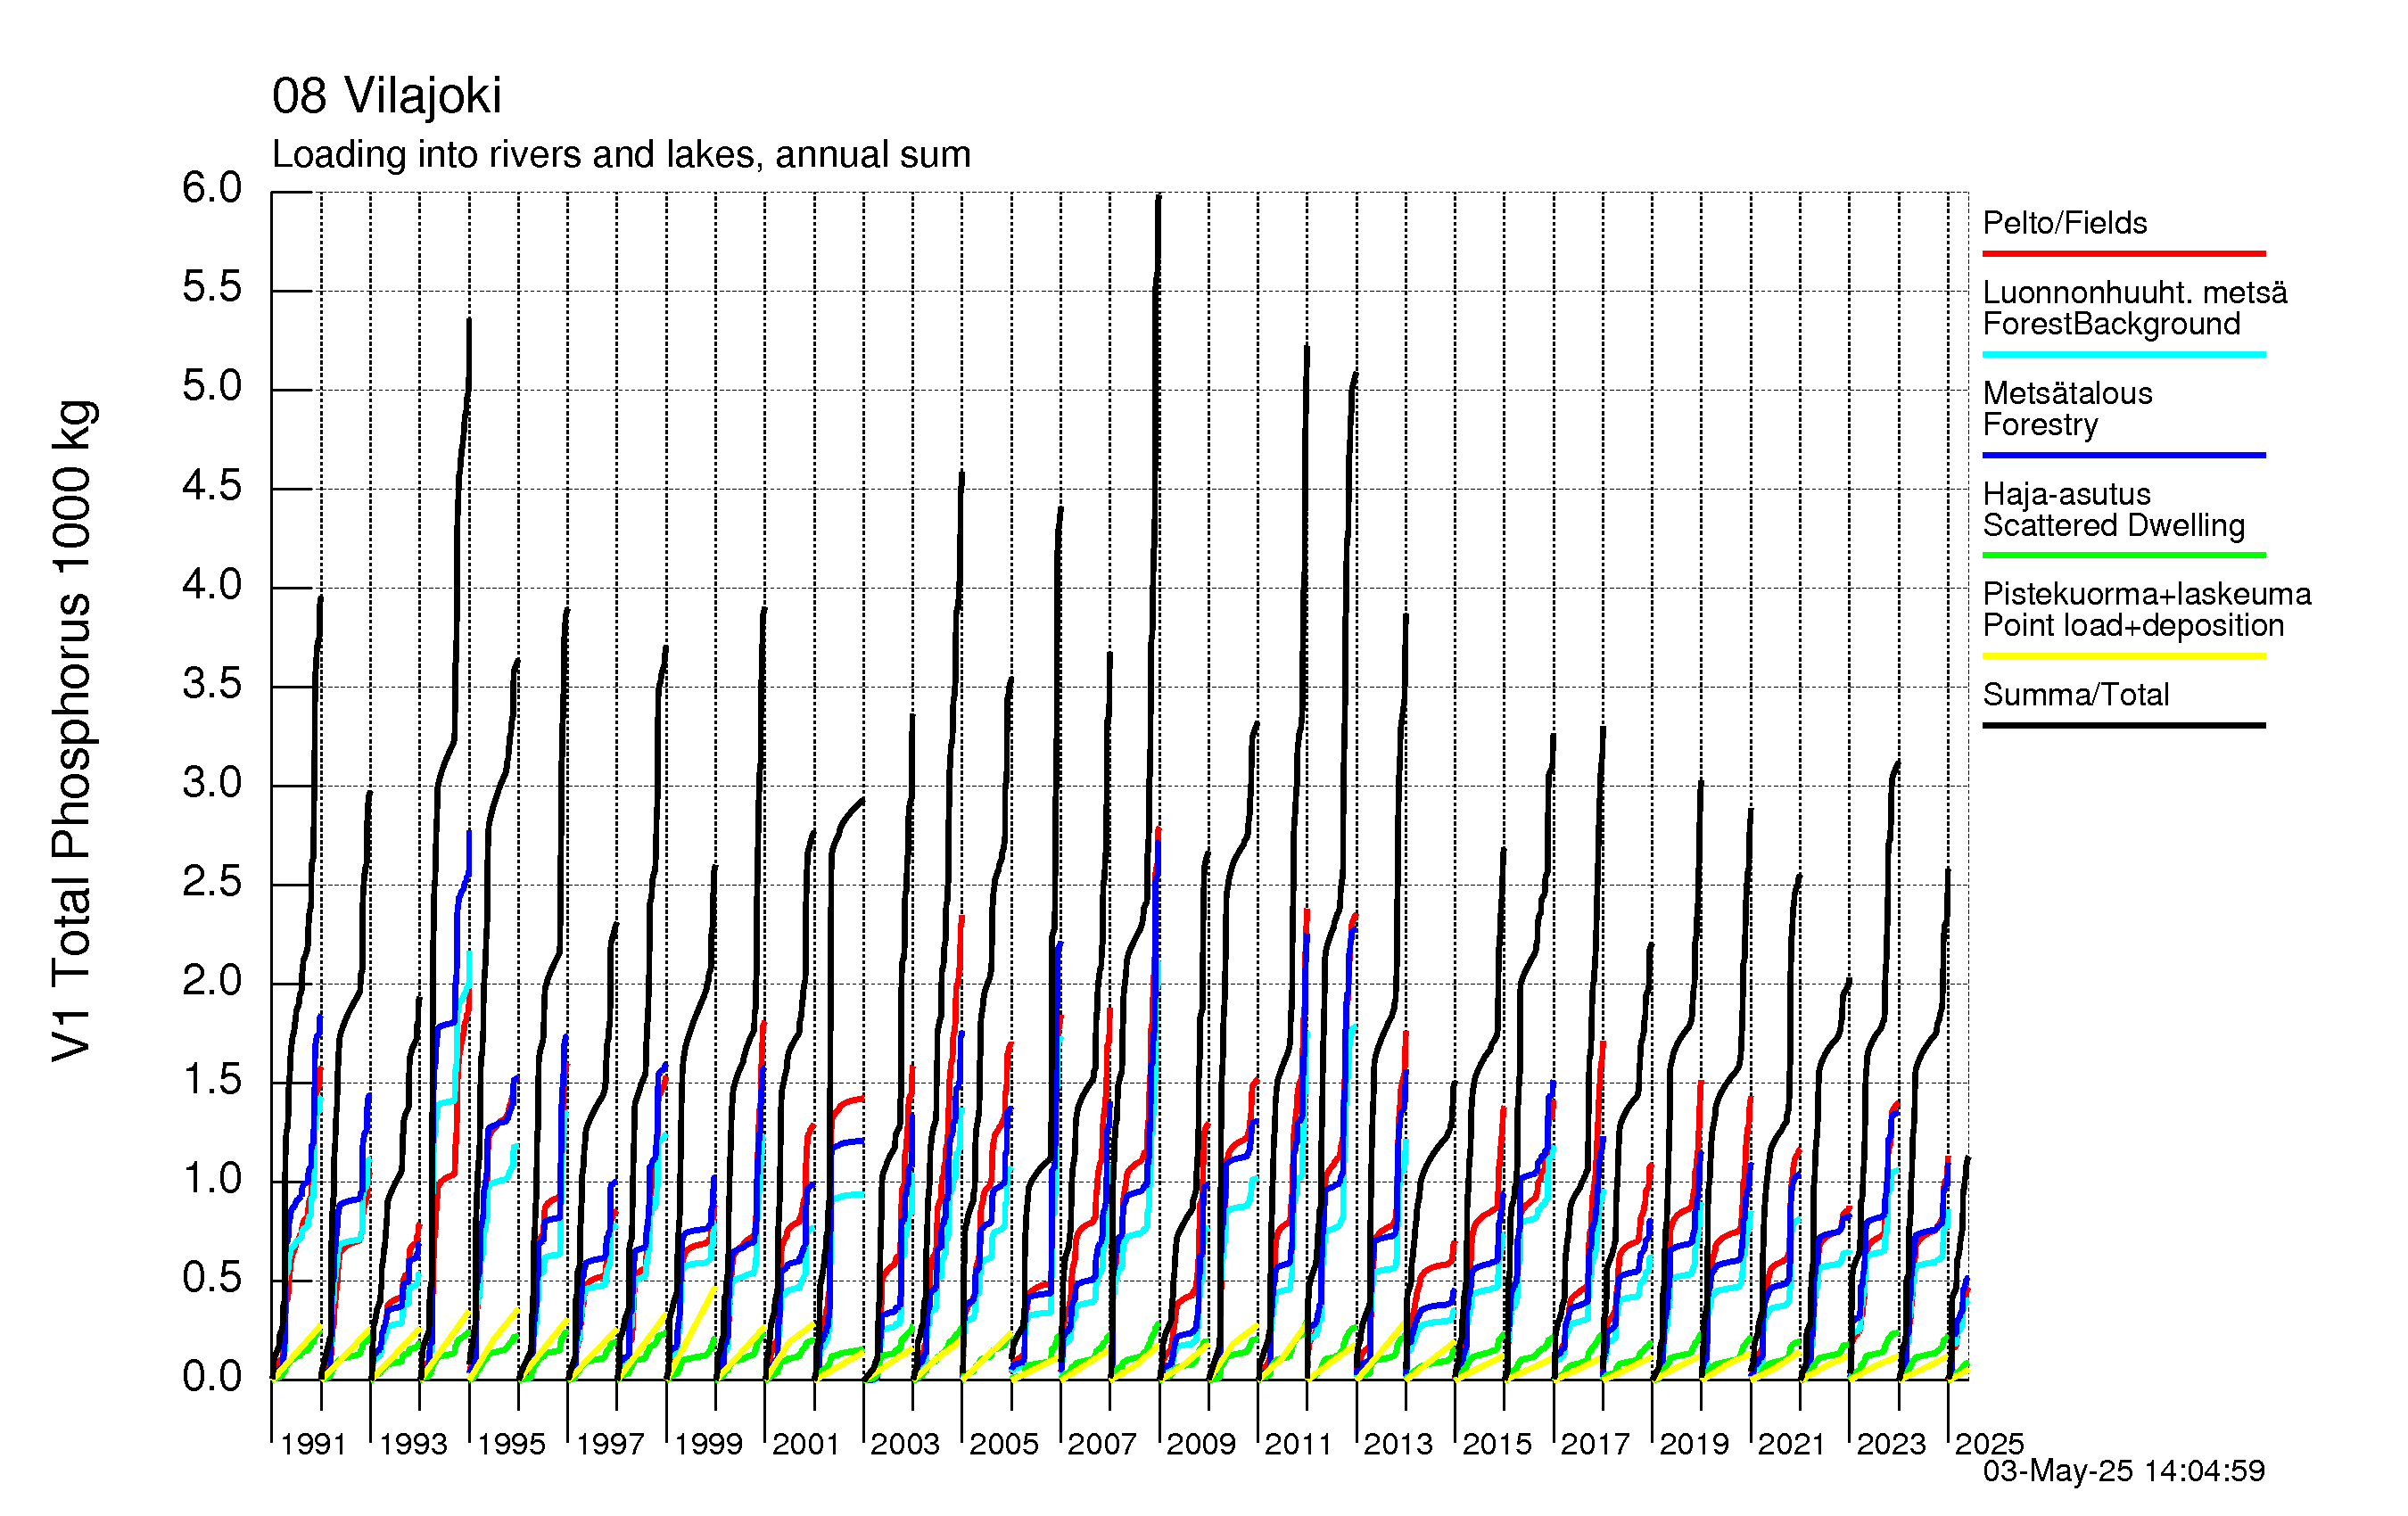Image resolution: width=2408 pixels, height=1516 pixels.
Task: Click the x-axis year label 2023
Action: point(1891,1444)
